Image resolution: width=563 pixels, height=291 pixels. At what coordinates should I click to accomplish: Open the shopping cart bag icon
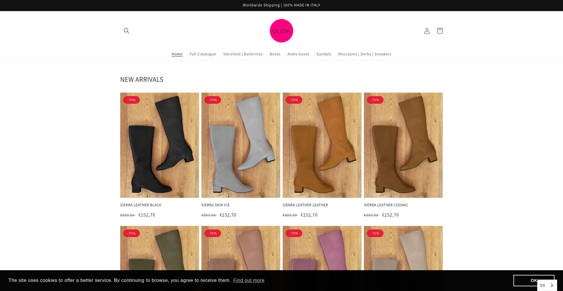pos(440,31)
